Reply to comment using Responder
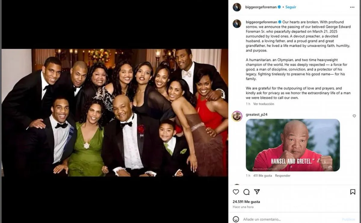This screenshot has height=223, width=361. (x=282, y=176)
